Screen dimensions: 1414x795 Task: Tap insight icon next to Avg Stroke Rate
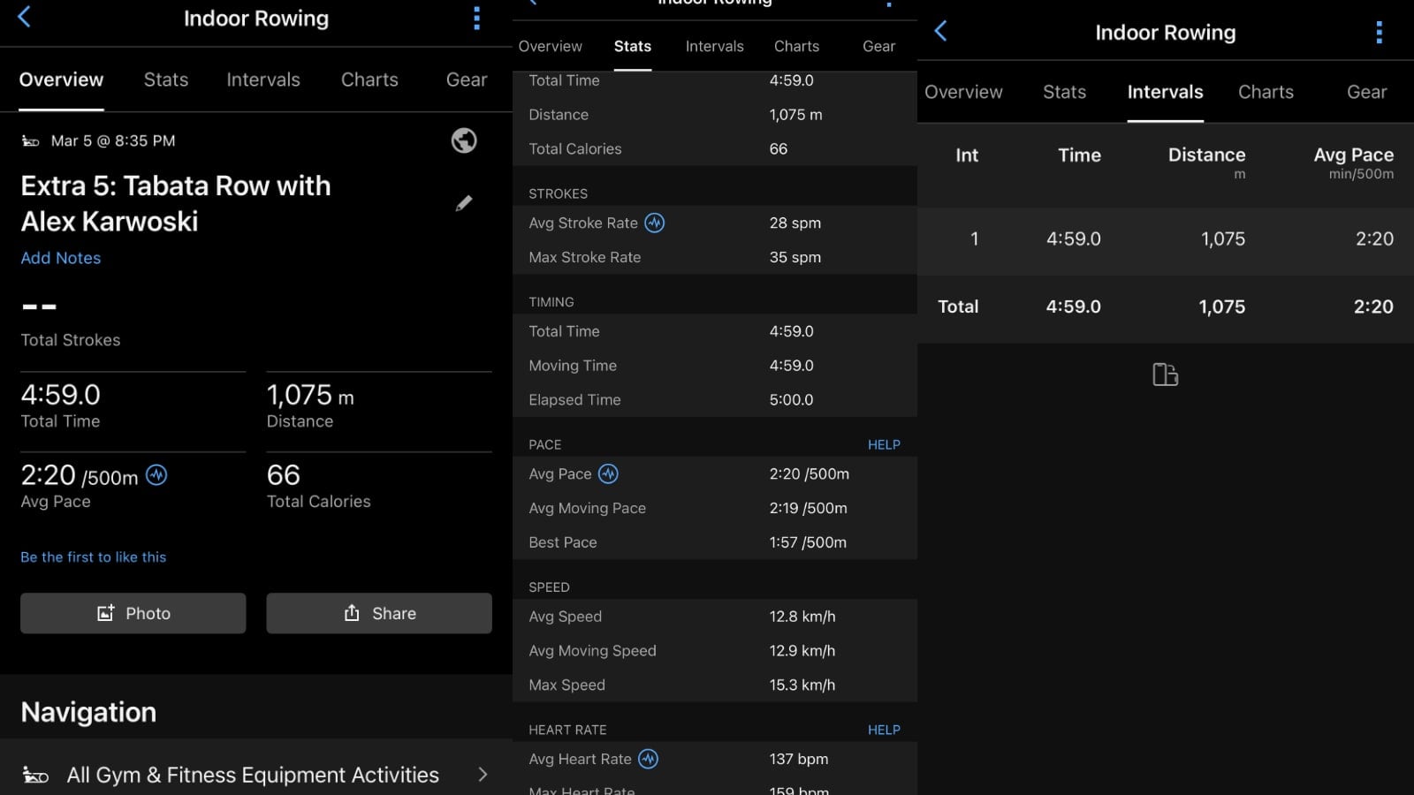point(654,223)
